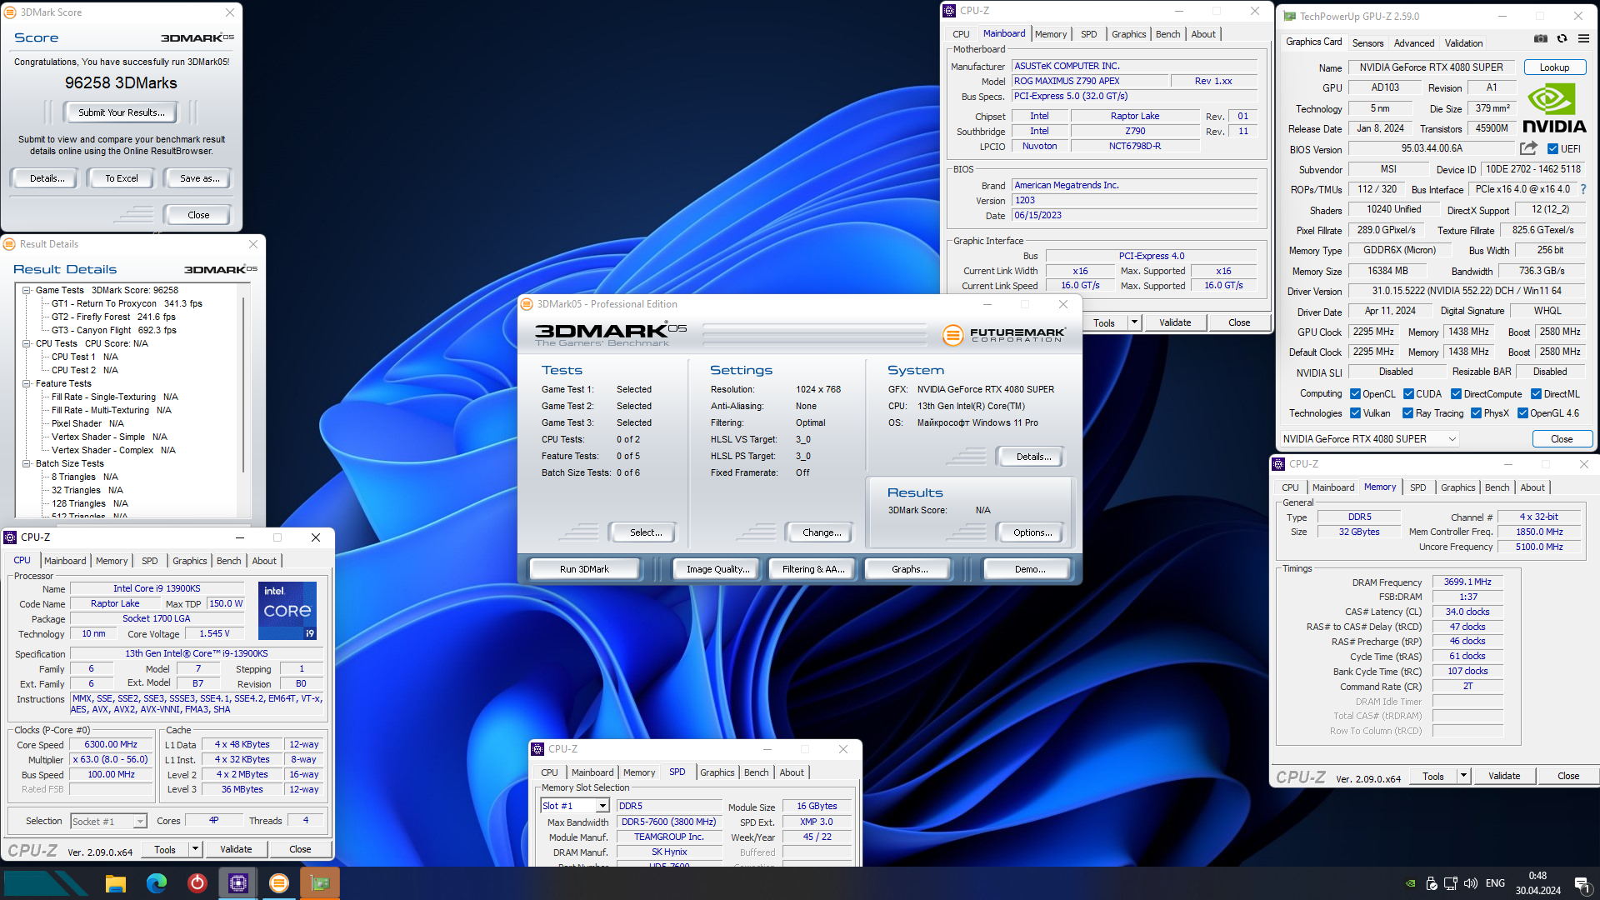
Task: Take a GPU-Z screenshot with the camera icon
Action: point(1541,38)
